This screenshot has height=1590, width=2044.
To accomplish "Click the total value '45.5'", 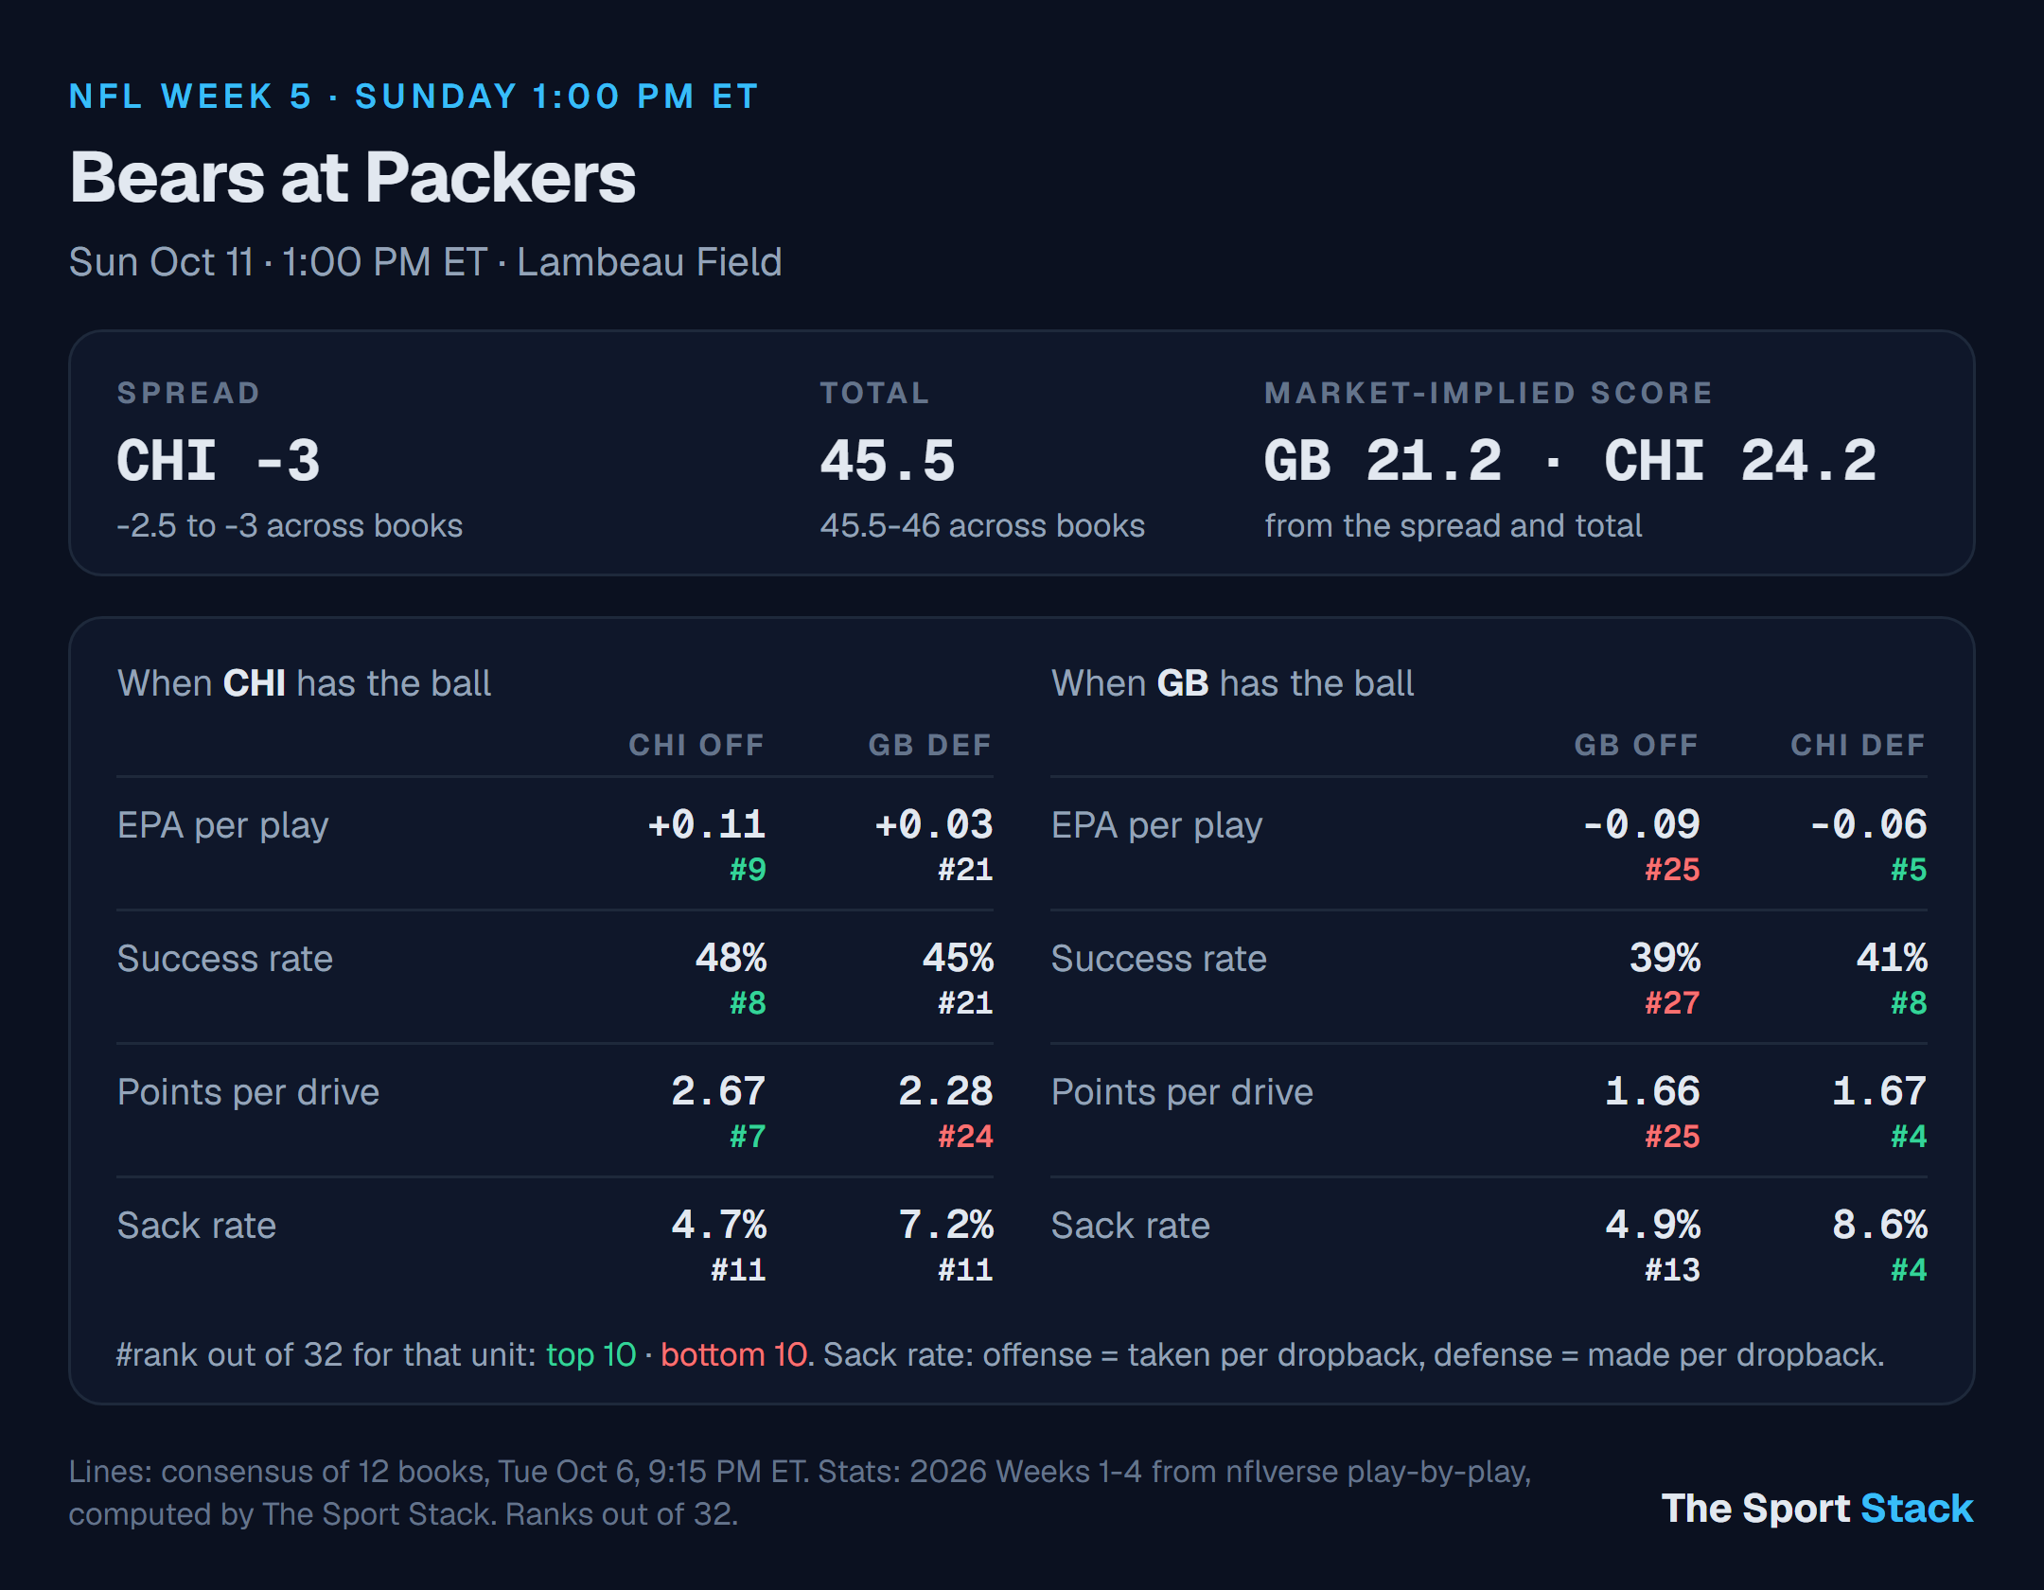I will (888, 461).
